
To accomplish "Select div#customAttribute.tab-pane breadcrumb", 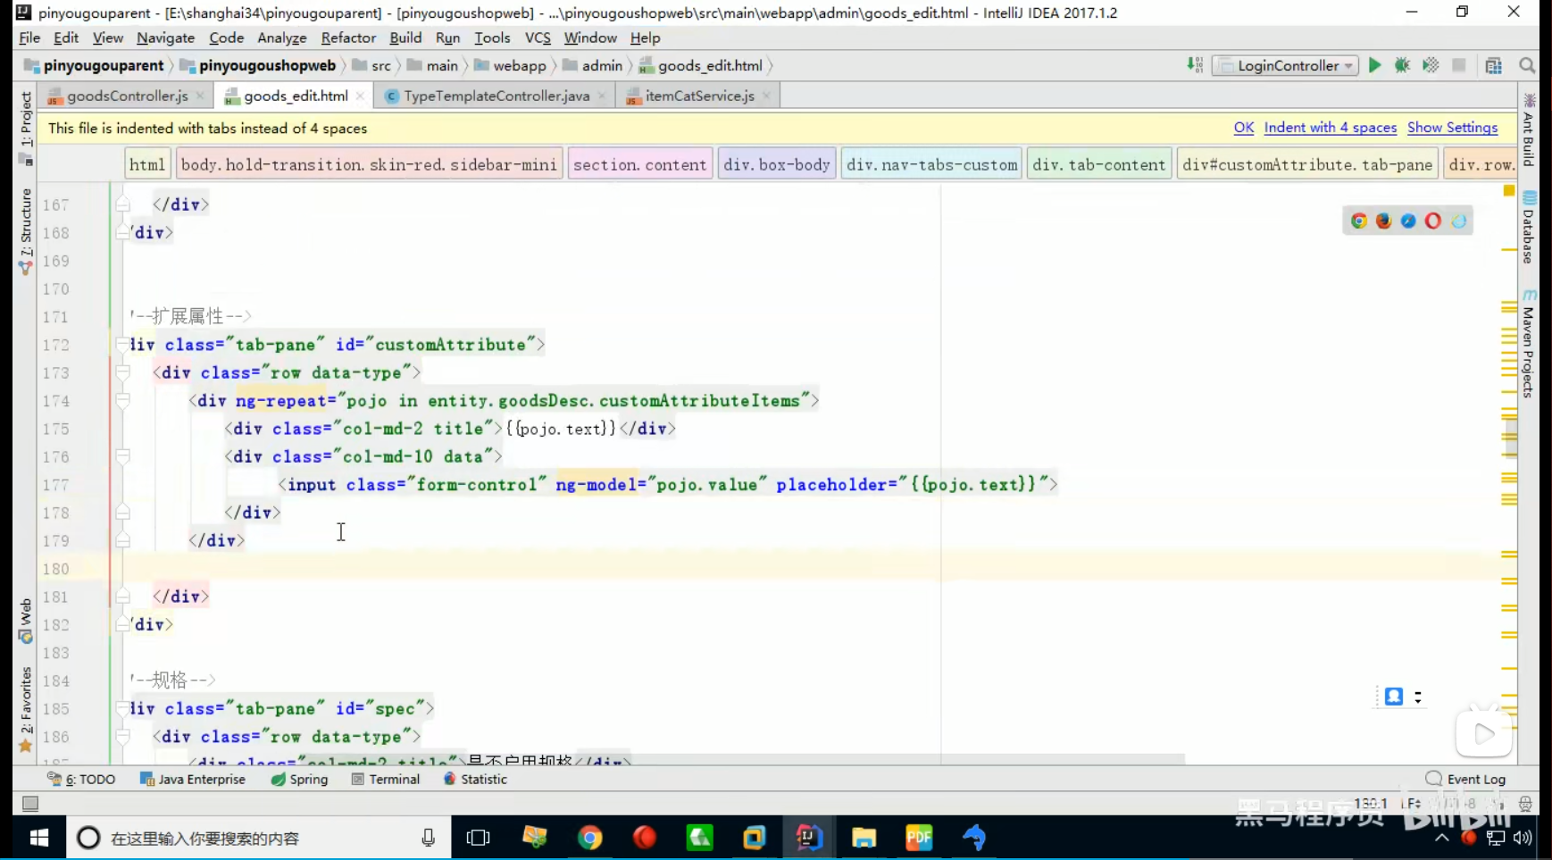I will [1307, 164].
